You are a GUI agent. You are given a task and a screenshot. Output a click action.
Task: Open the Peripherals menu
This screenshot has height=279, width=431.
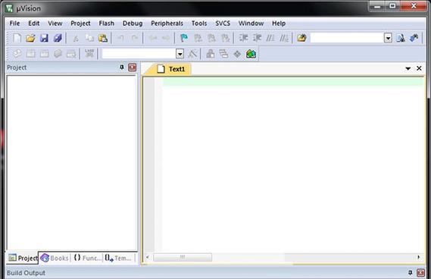click(167, 24)
